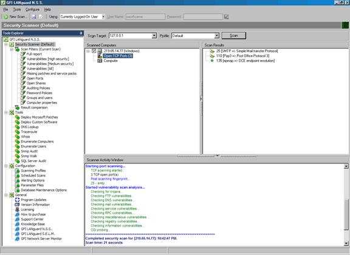
Task: Click the DNS Lookup tool icon
Action: tap(17, 127)
